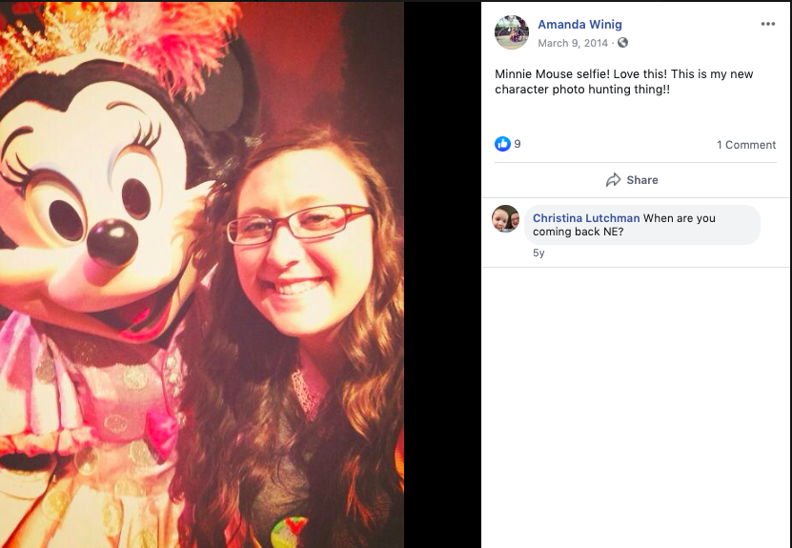Screen dimensions: 792x548
Task: Open Amanda Winig's profile picture
Action: [x=512, y=32]
